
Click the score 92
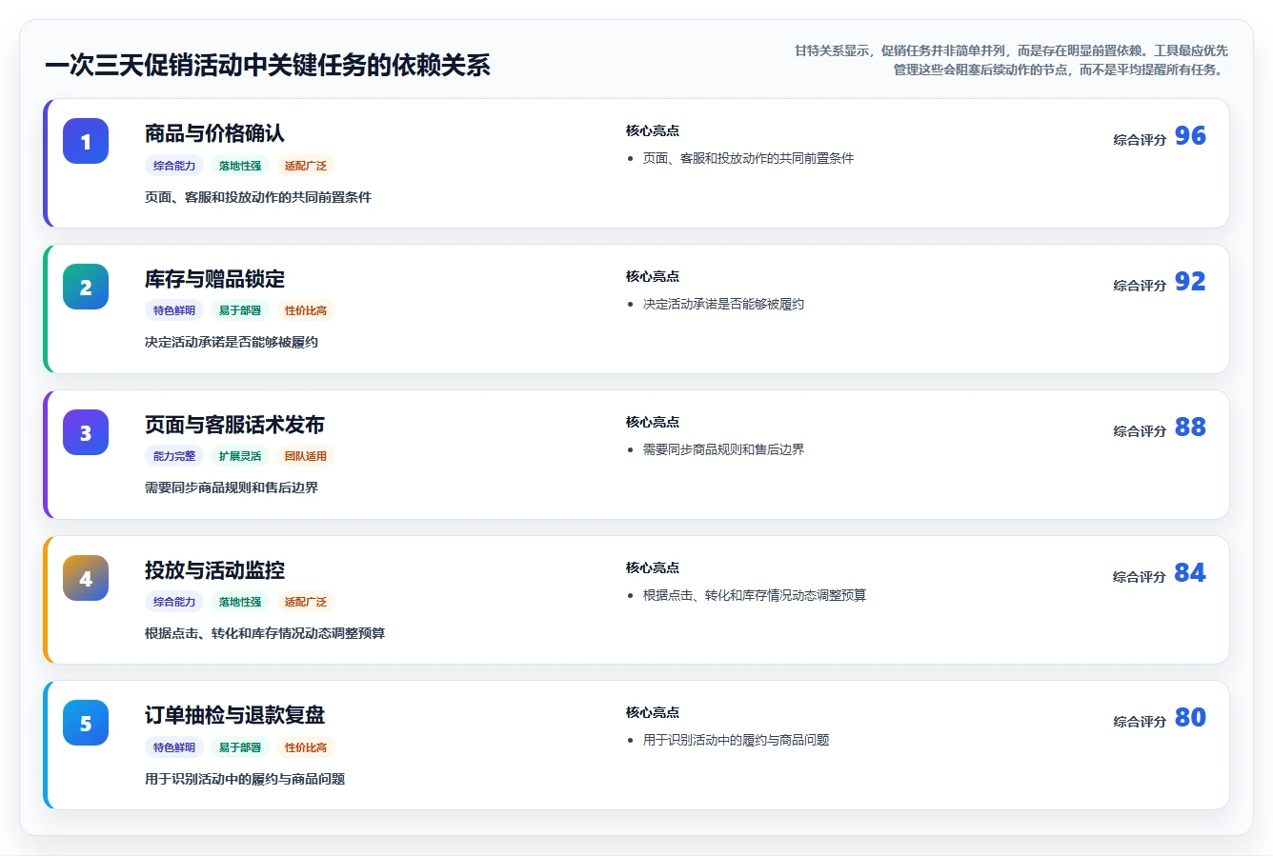[x=1190, y=282]
